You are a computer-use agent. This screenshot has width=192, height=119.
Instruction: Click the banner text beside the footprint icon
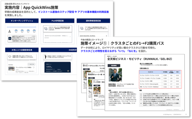pyautogui.click(x=59, y=57)
